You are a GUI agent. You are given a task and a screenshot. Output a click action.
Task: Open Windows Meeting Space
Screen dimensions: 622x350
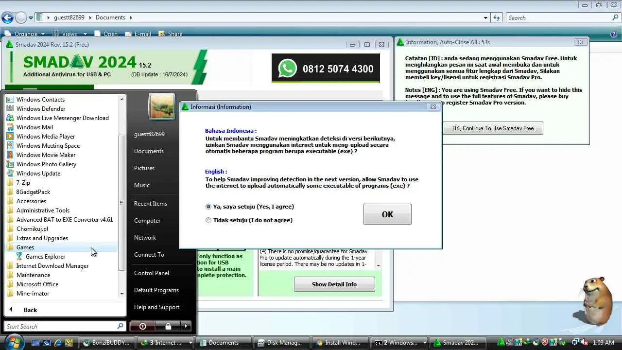click(x=61, y=146)
